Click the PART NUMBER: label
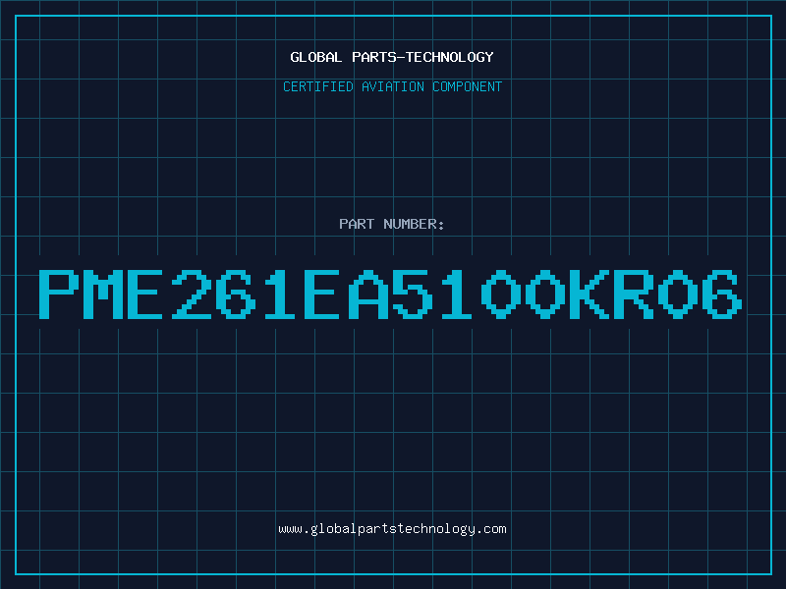Screen dimensions: 786x589 tap(392, 224)
